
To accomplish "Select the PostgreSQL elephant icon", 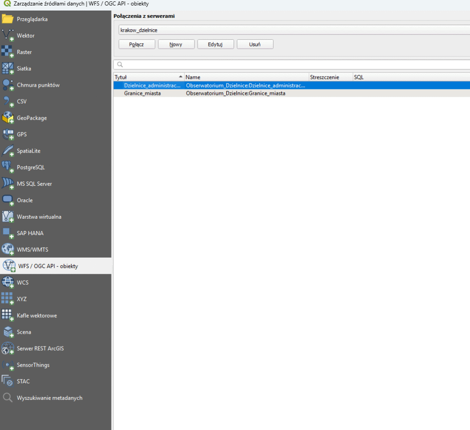I will click(x=8, y=167).
